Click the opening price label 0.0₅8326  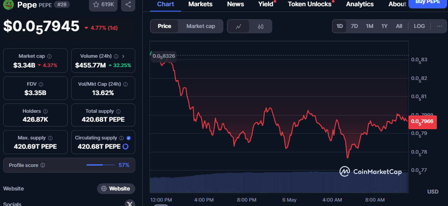pyautogui.click(x=163, y=56)
